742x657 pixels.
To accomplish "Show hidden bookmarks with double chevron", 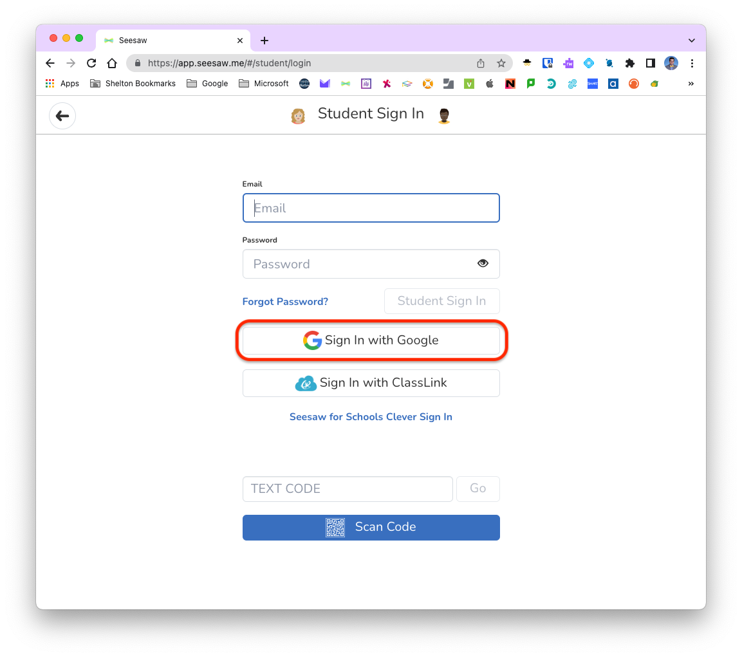I will click(x=691, y=84).
